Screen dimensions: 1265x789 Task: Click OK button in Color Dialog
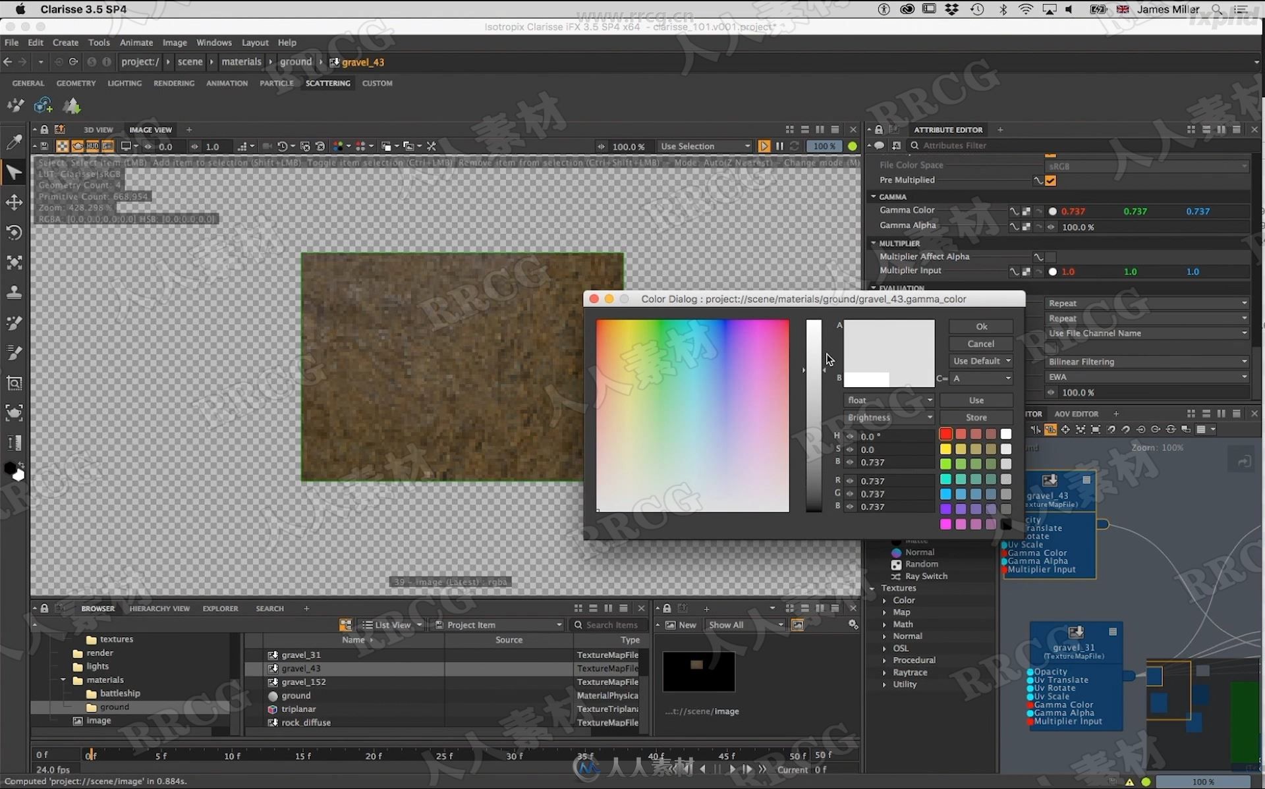981,325
